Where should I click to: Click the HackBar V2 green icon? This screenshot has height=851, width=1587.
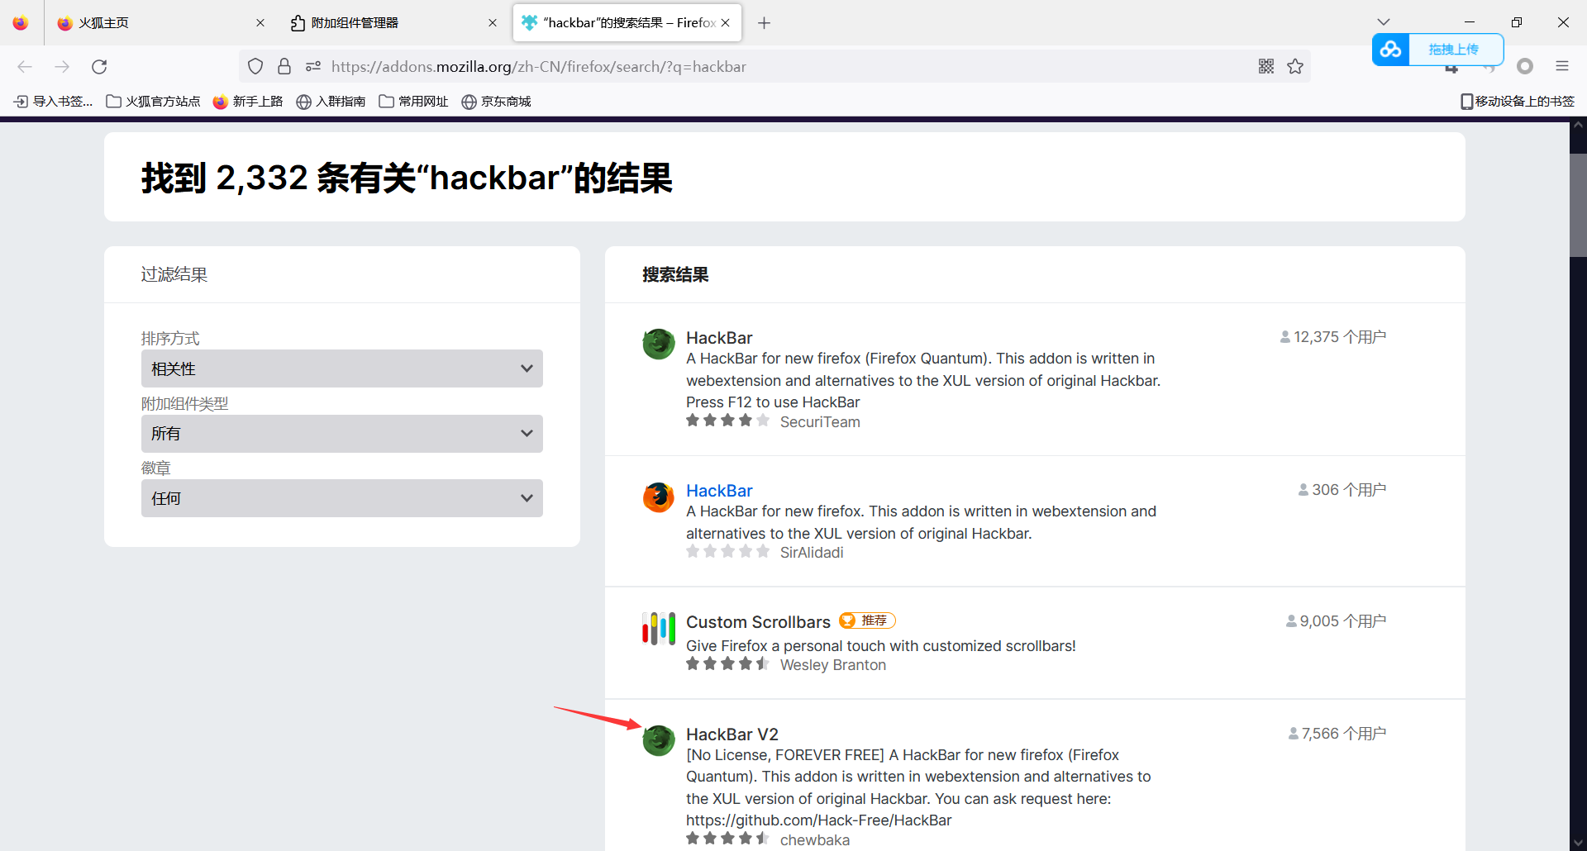pyautogui.click(x=659, y=740)
